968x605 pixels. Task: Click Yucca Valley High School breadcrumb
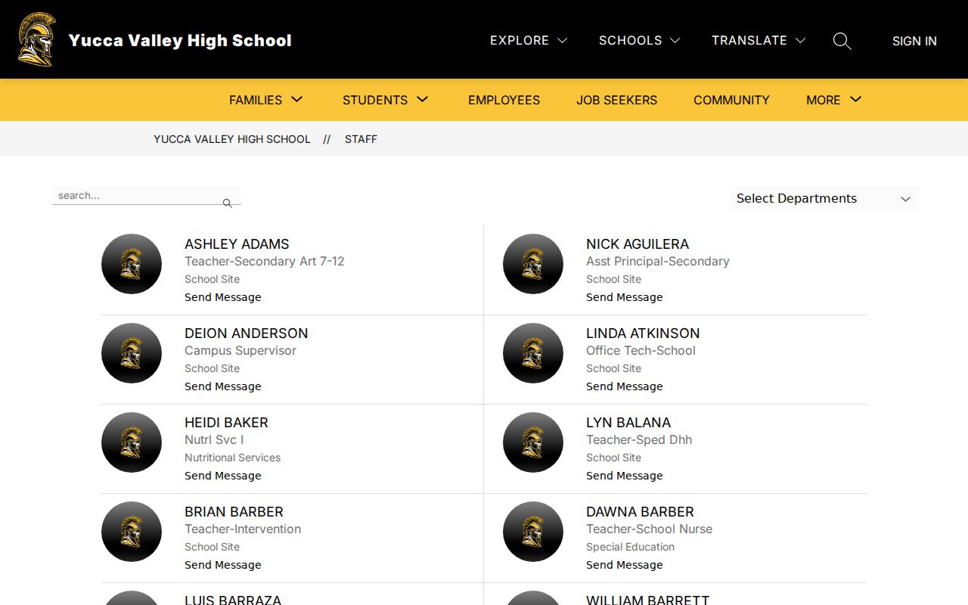[x=232, y=139]
